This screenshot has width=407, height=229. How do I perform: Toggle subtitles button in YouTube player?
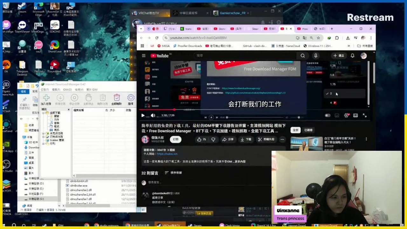tap(337, 115)
